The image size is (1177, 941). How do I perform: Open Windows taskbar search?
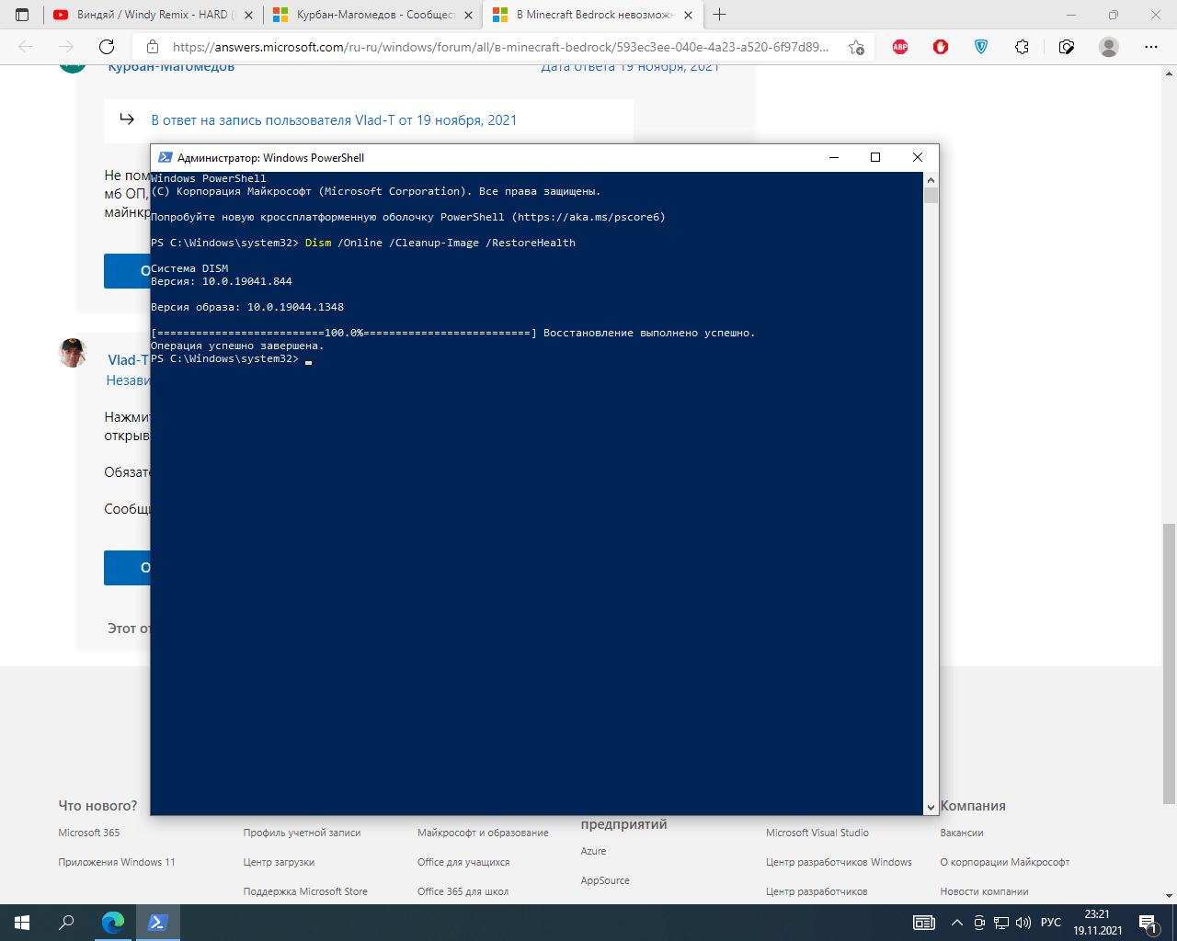pos(66,923)
